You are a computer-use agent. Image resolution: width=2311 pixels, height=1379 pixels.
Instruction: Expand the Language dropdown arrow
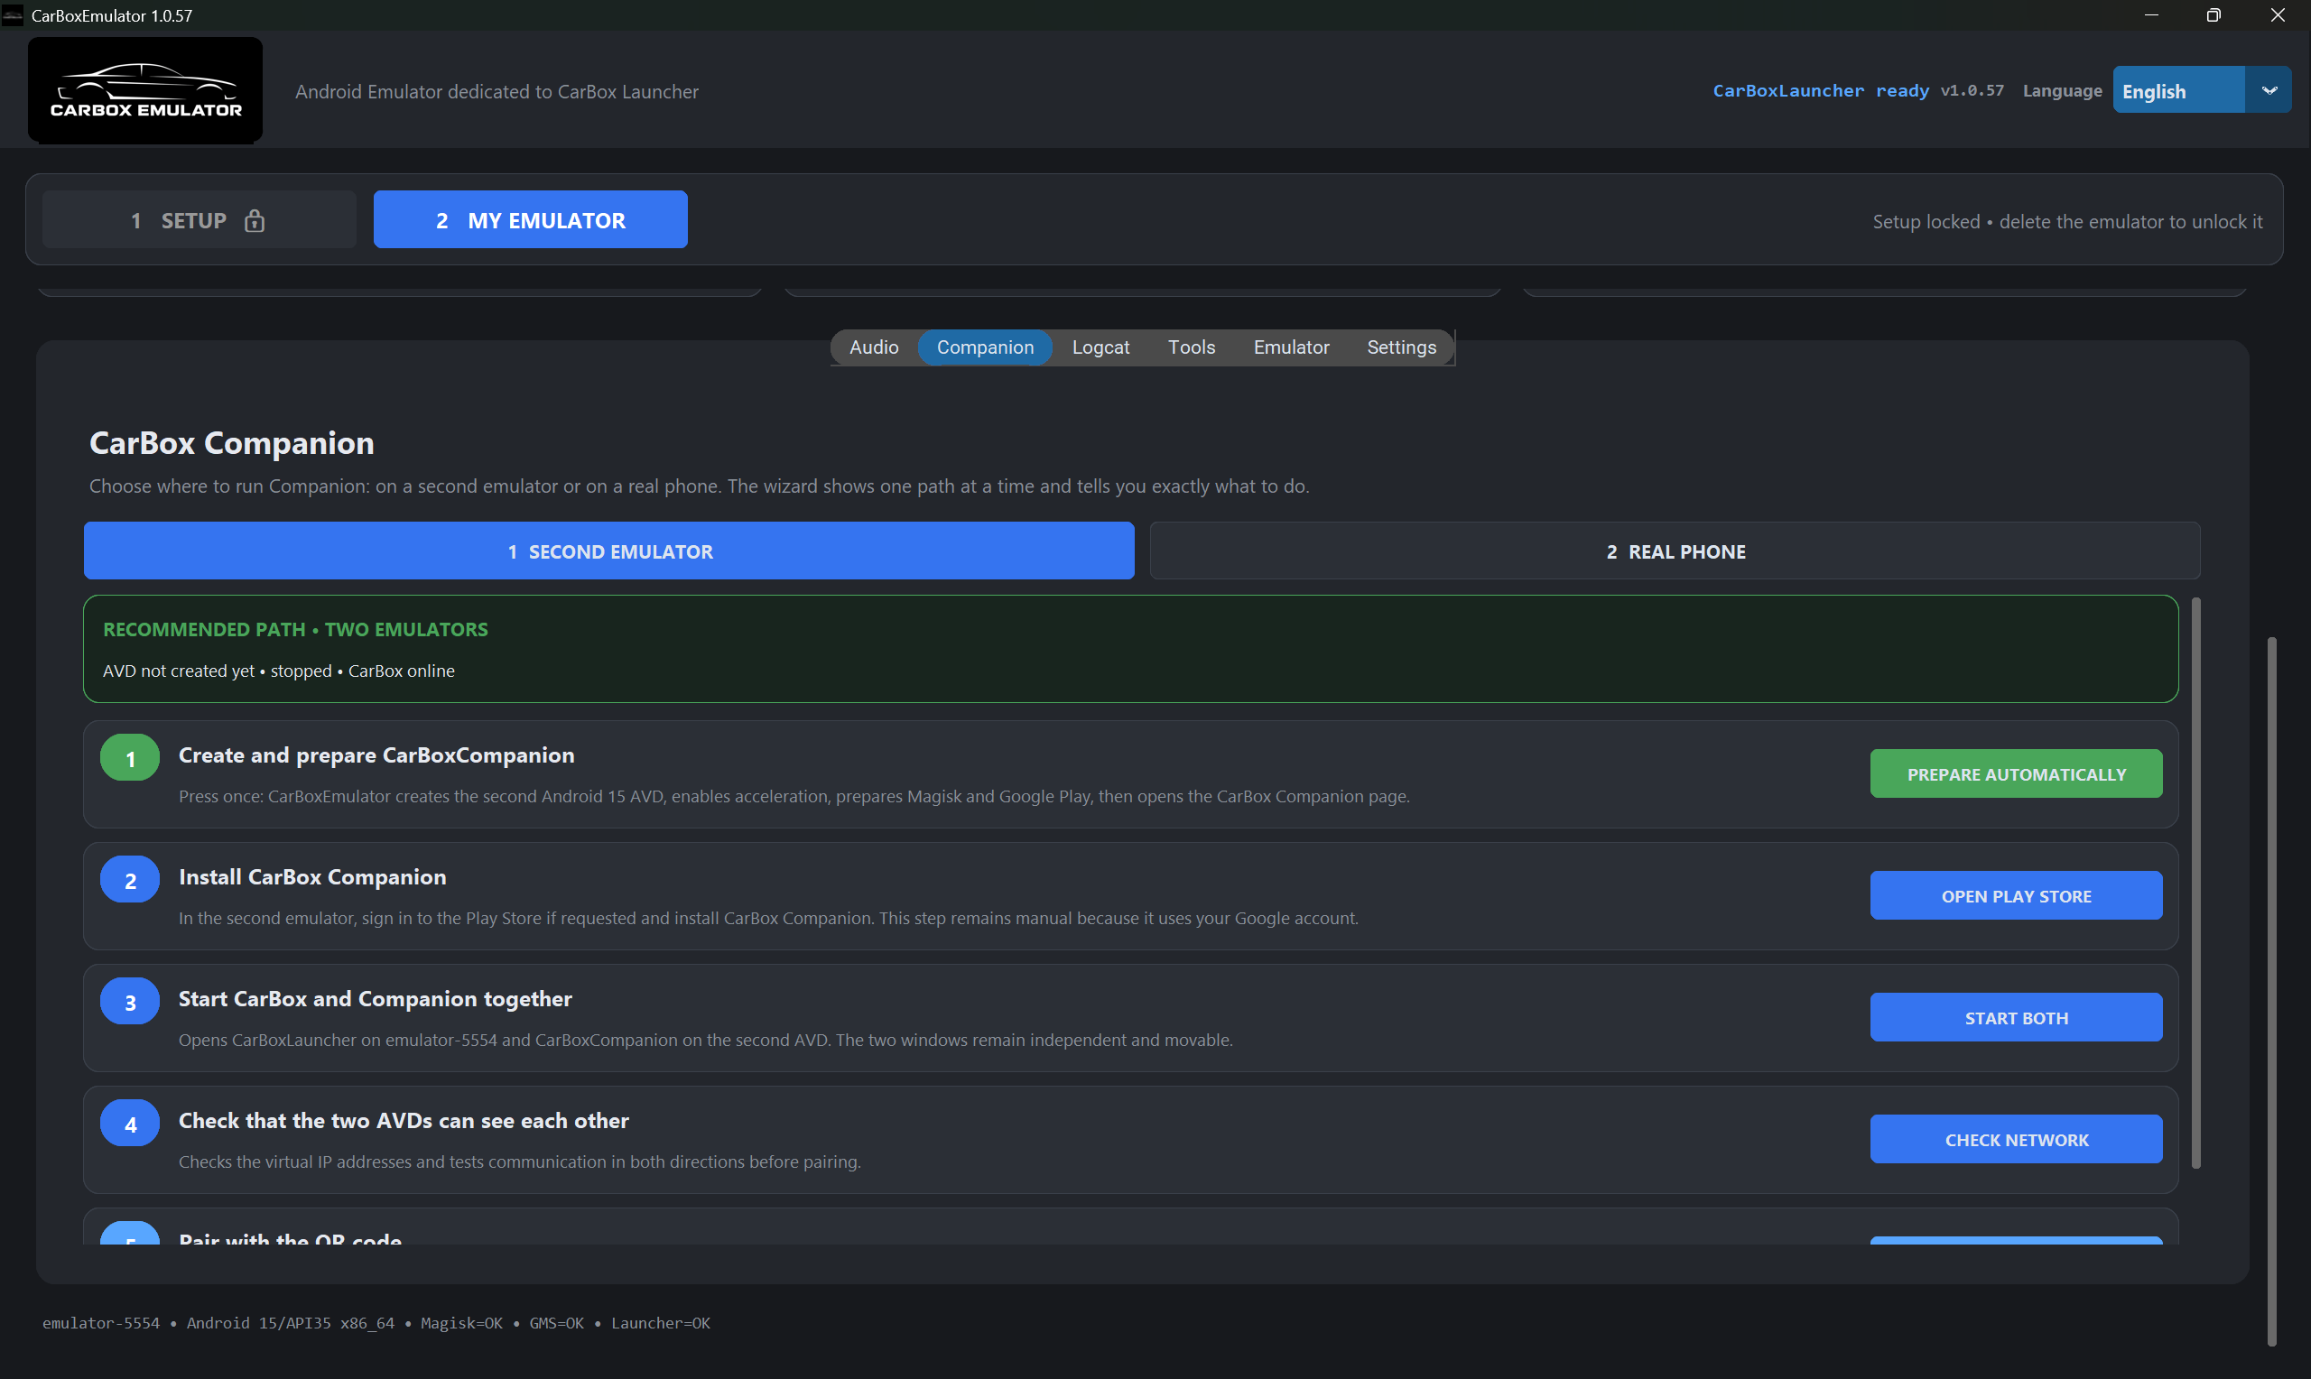coord(2269,91)
